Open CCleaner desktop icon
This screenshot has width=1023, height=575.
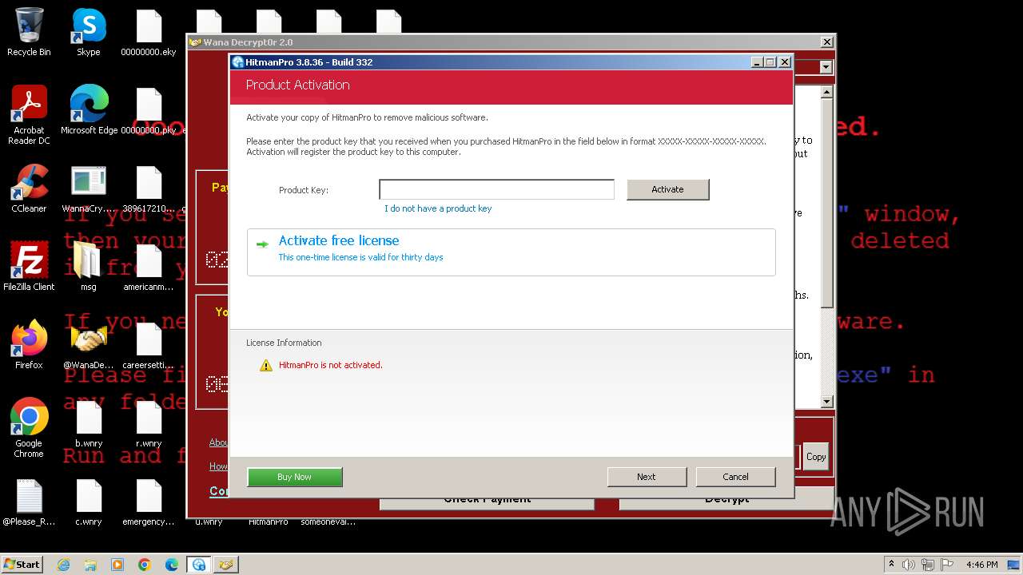pos(29,189)
